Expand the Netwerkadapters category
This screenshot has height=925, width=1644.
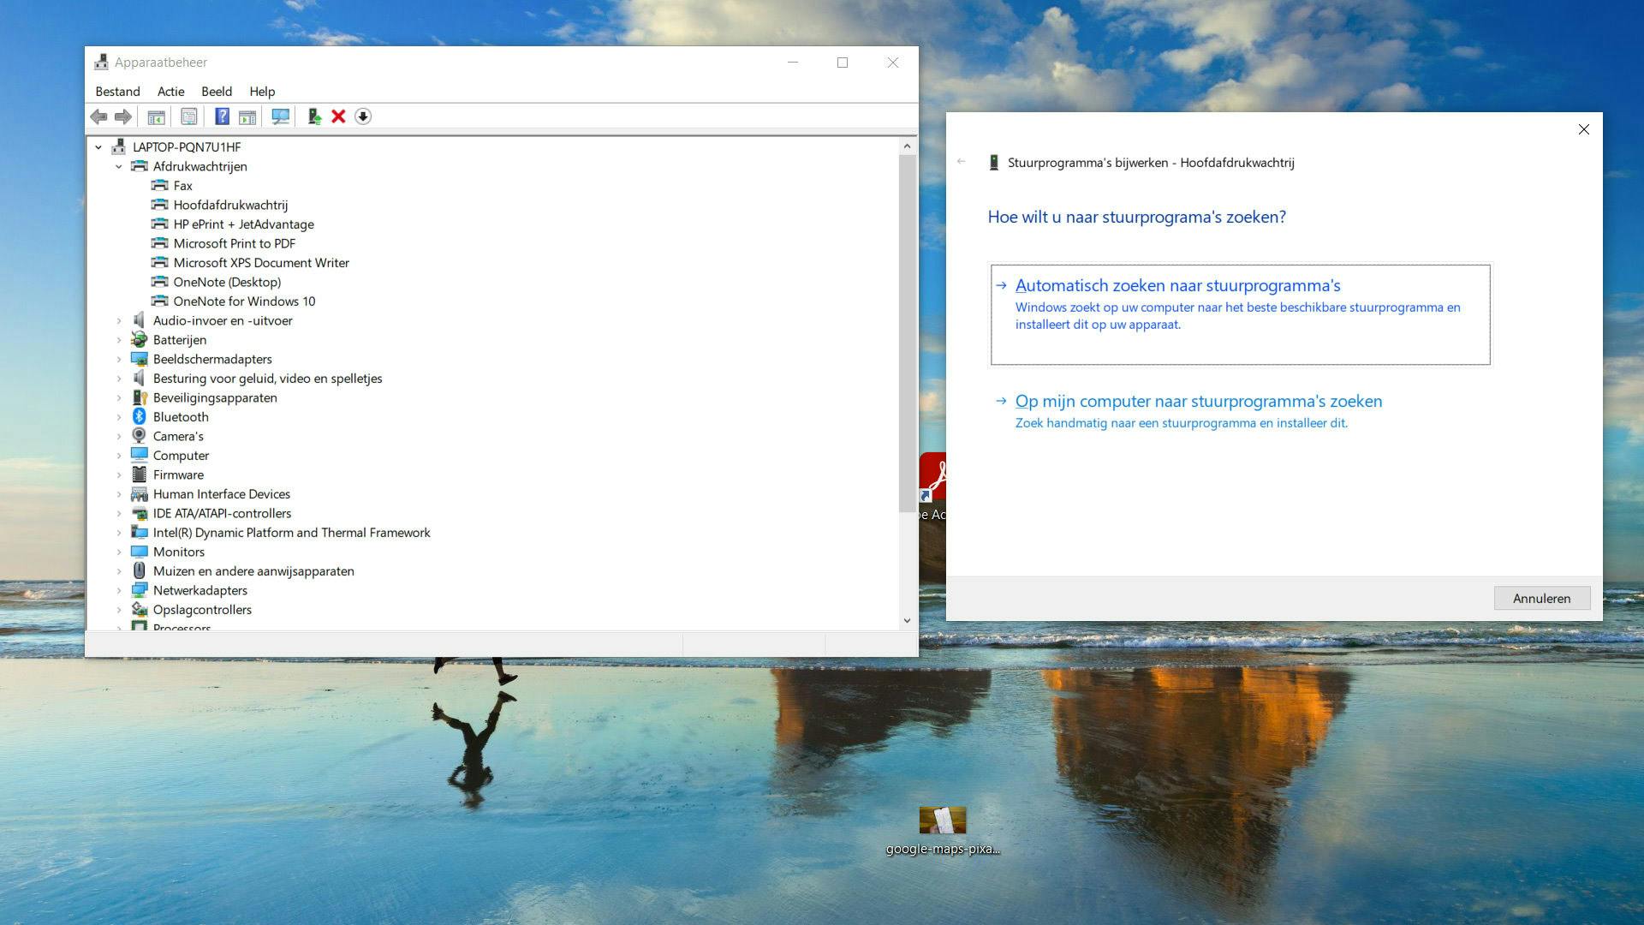(x=119, y=591)
